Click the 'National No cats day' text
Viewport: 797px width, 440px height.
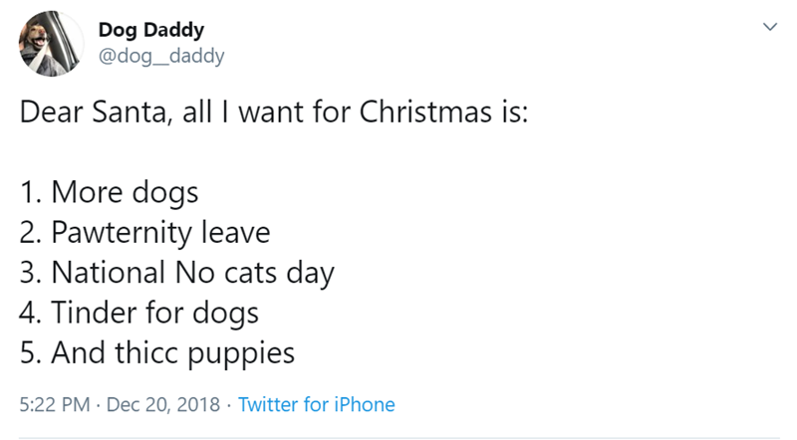190,273
